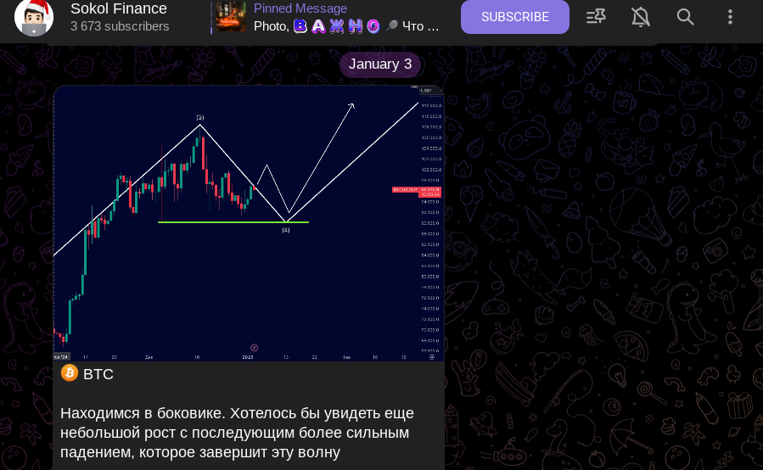Open search in this channel
This screenshot has height=470, width=763.
click(x=685, y=17)
